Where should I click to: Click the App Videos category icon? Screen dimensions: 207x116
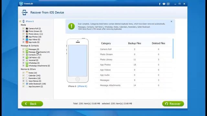tap(27, 39)
